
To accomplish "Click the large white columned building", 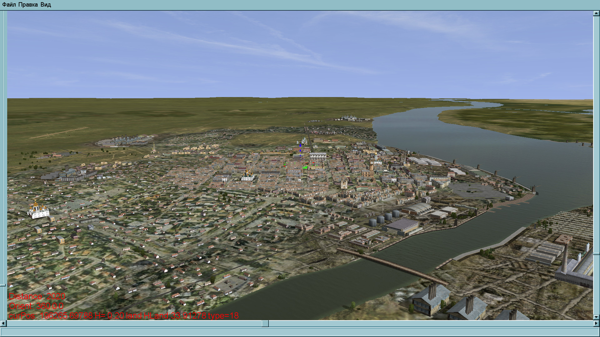I will pos(318,157).
